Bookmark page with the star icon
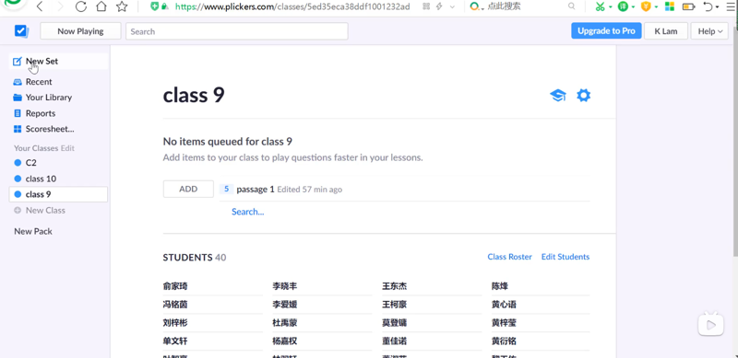 (x=122, y=6)
